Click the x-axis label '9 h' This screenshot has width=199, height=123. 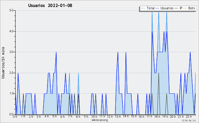tap(86, 116)
